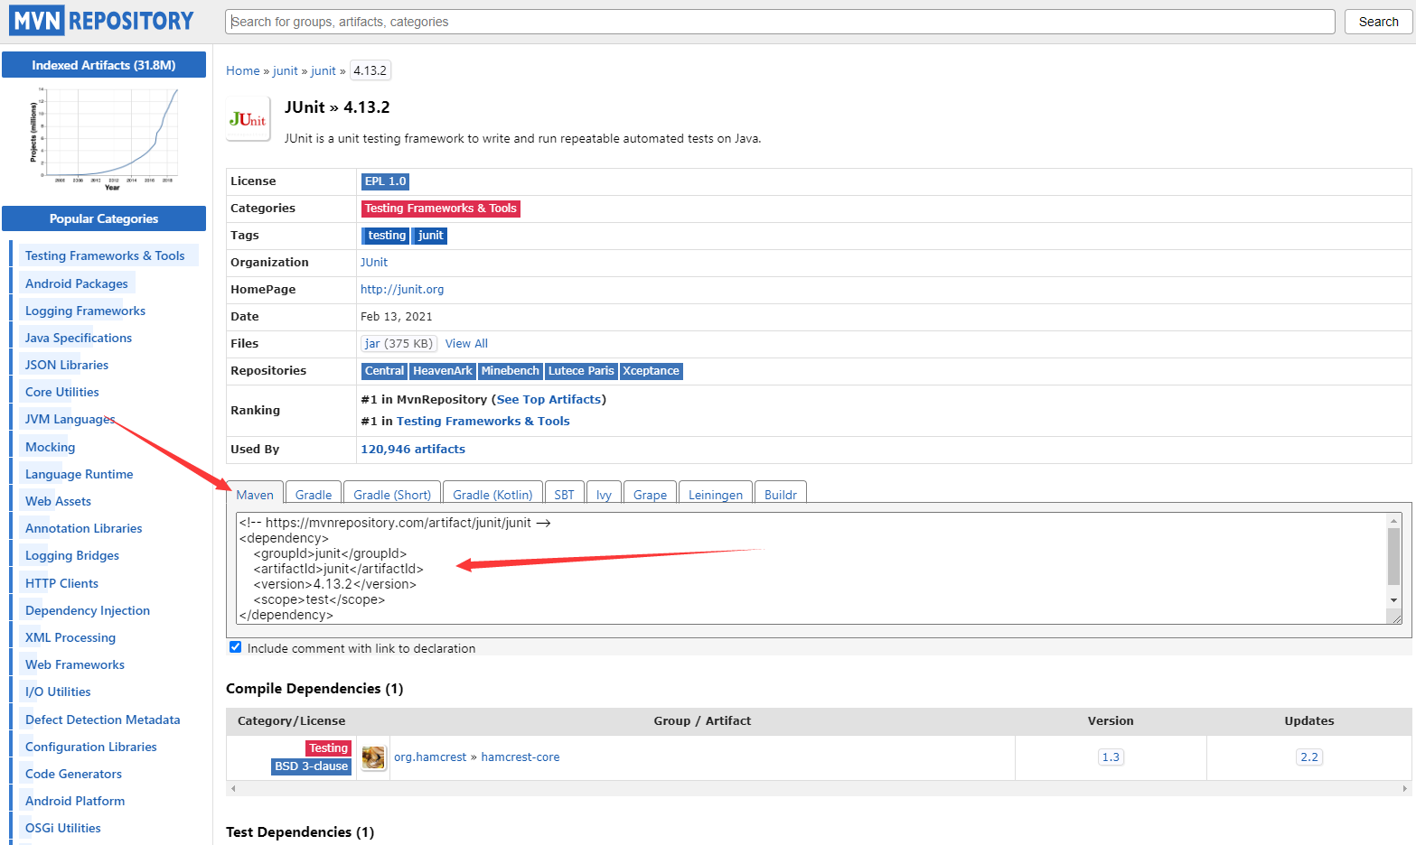Download the jar (375 KB) file

click(399, 344)
